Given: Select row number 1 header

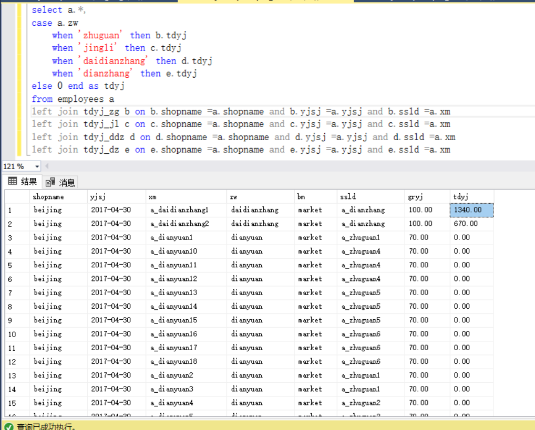Looking at the screenshot, I should point(17,210).
